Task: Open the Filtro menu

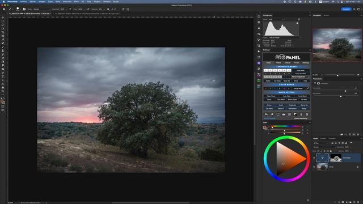Action: click(76, 2)
